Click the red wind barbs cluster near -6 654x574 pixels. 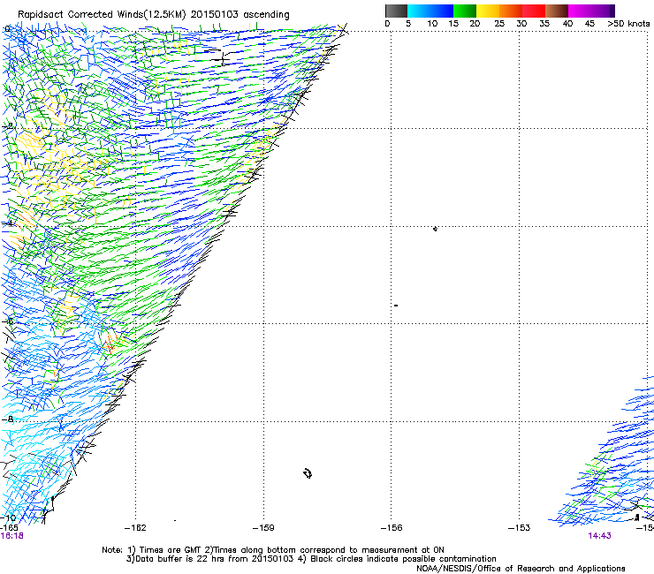[110, 344]
